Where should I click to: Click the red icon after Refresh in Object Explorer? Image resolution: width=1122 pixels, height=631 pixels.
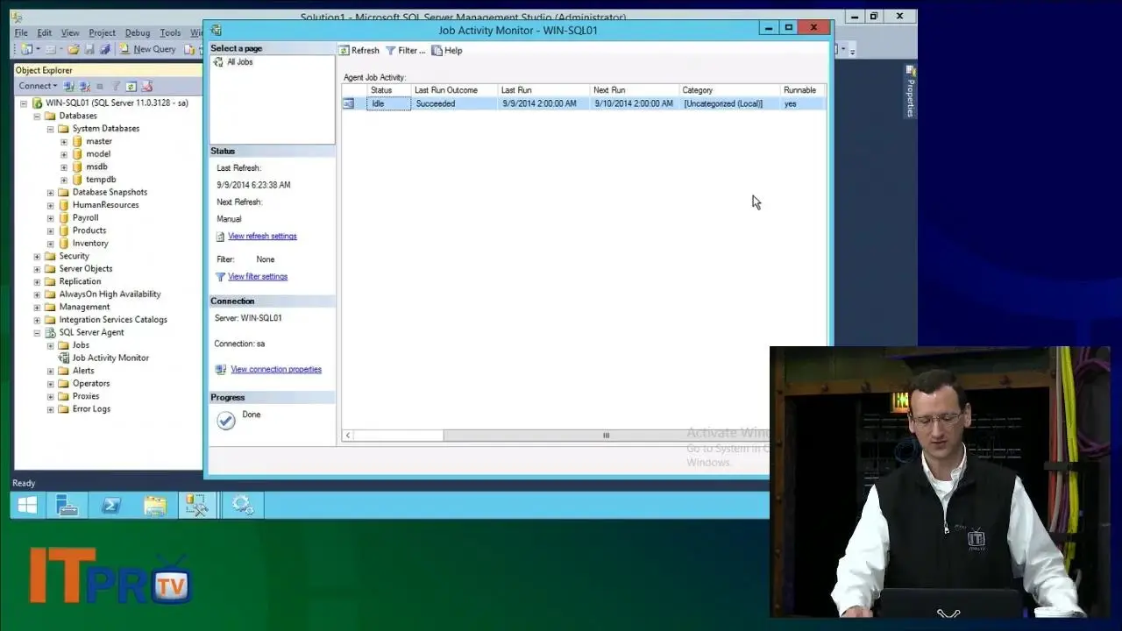(147, 86)
